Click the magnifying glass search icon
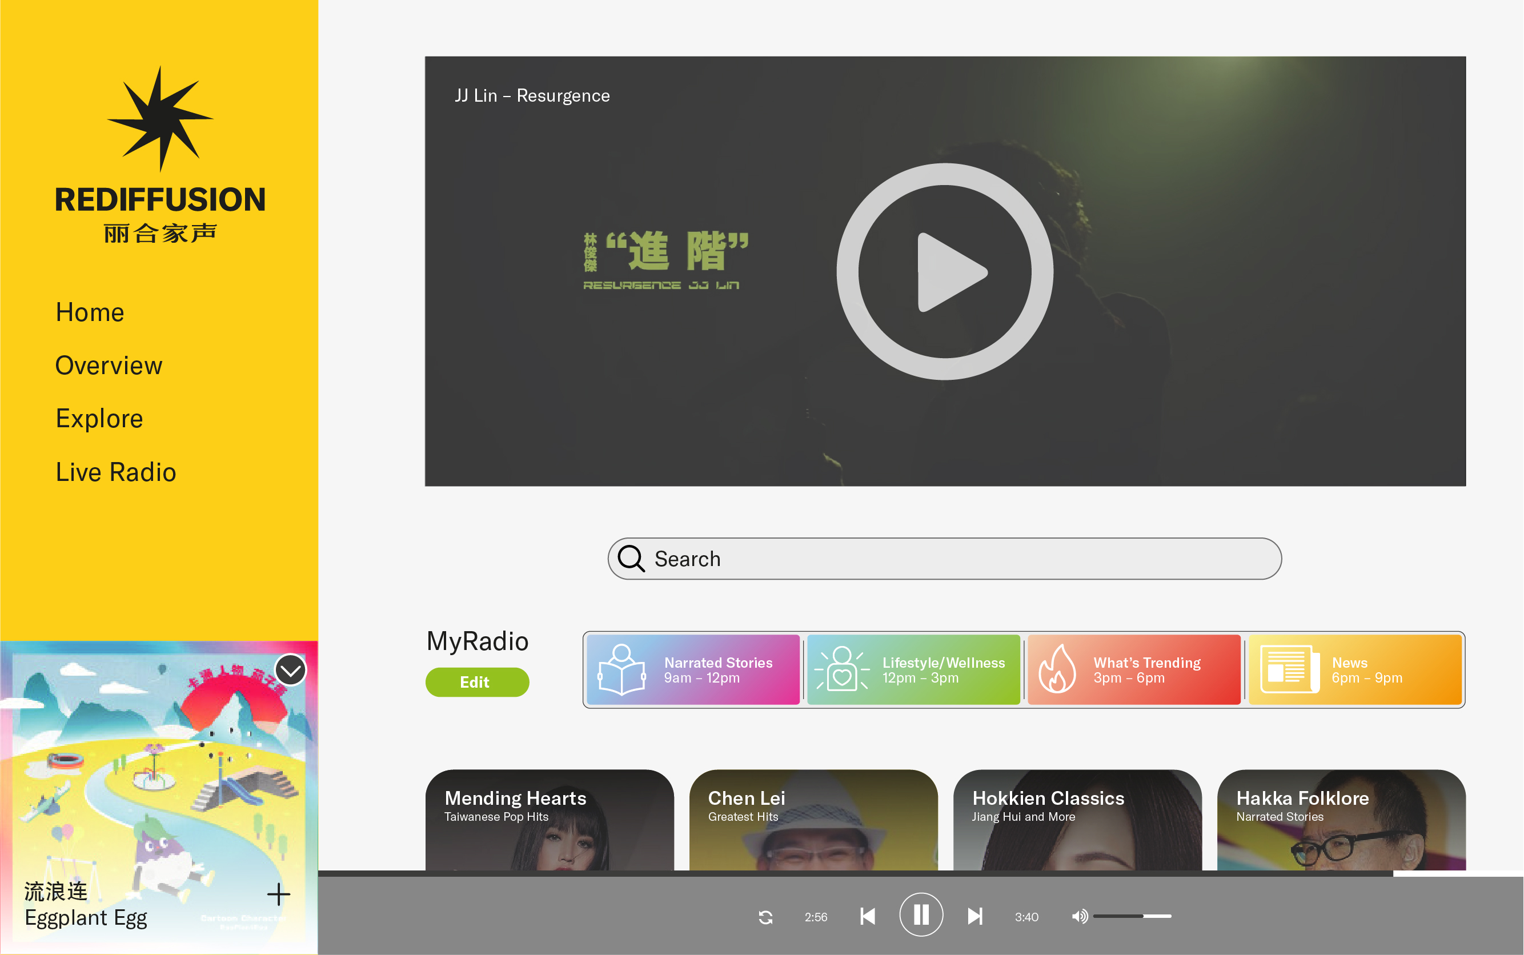This screenshot has width=1524, height=955. (631, 559)
